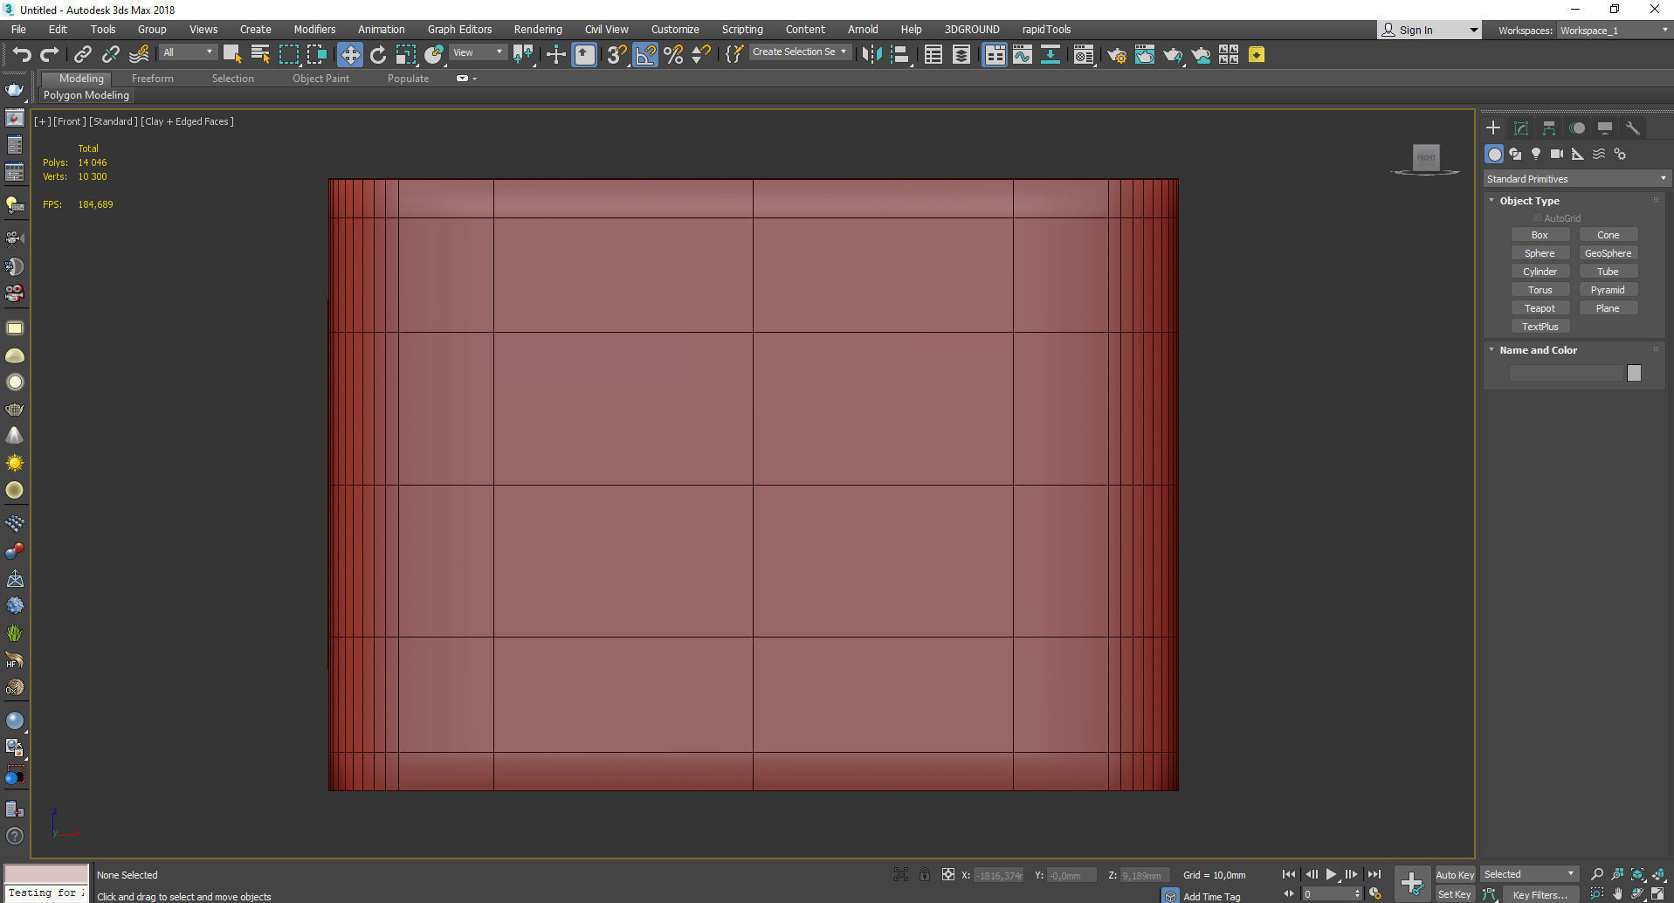Open the Scripting menu

pos(741,30)
